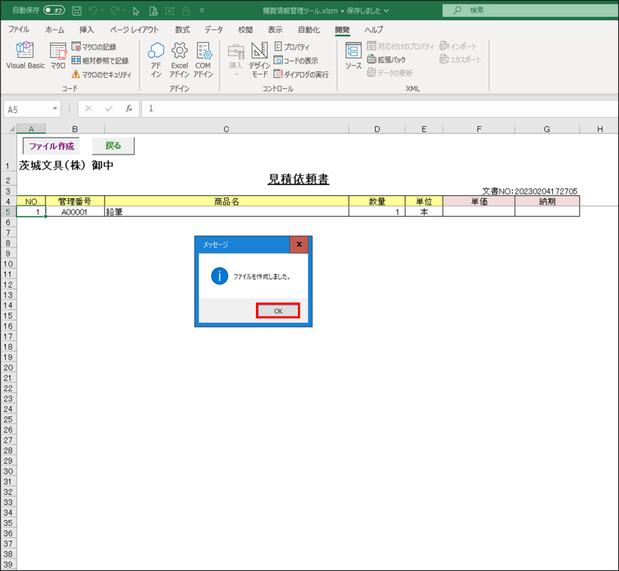619x571 pixels.
Task: Switch to the Home (ホーム) tab
Action: point(55,29)
